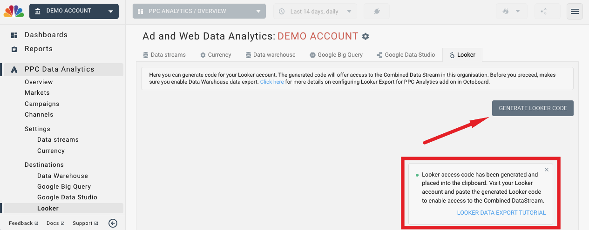Viewport: 589px width, 230px height.
Task: Close the Looker access code notification
Action: 547,170
